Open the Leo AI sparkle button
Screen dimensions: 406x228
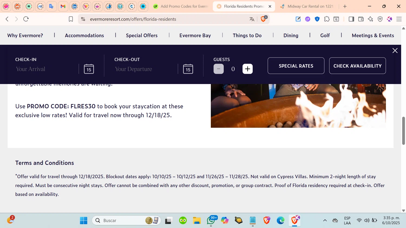[x=371, y=19]
